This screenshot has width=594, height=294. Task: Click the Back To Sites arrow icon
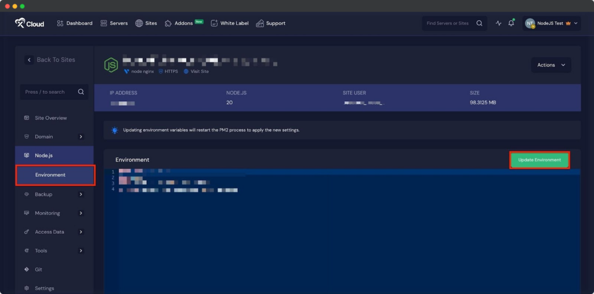(29, 60)
